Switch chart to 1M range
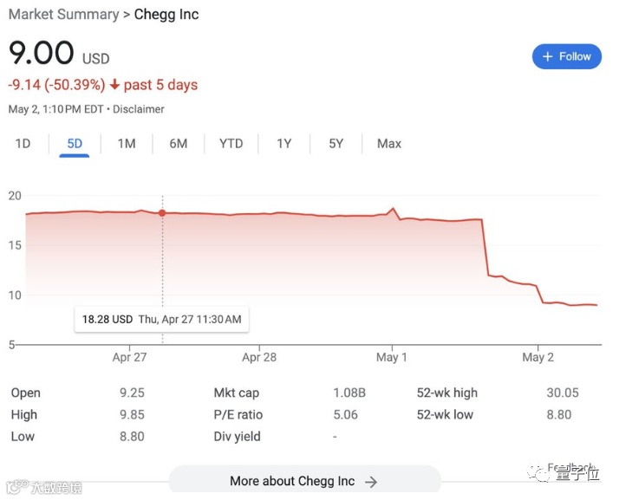This screenshot has height=500, width=619. tap(127, 144)
